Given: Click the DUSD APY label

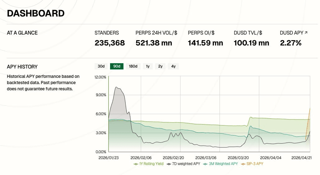Looking at the screenshot, I should (291, 33).
